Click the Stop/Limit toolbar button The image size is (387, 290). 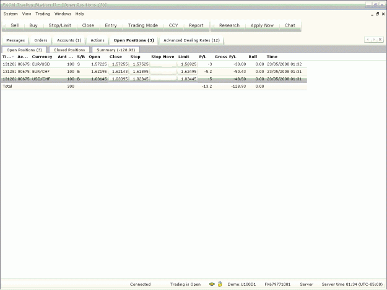pyautogui.click(x=59, y=25)
